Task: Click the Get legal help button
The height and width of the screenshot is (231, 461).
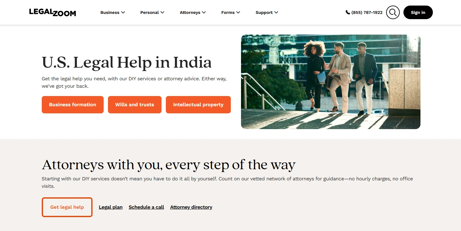Action: pyautogui.click(x=67, y=207)
